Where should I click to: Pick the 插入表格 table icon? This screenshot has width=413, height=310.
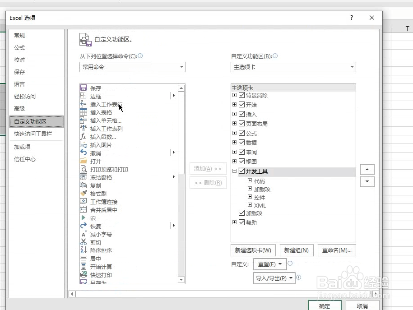(84, 112)
